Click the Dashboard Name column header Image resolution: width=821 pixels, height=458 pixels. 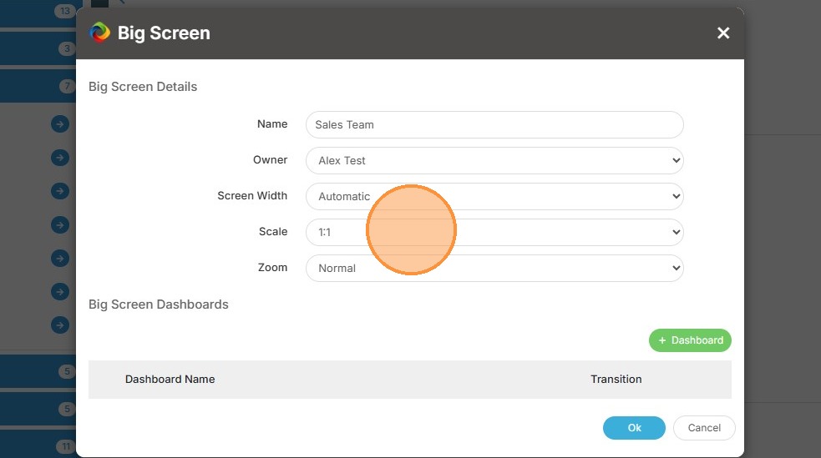pos(170,380)
